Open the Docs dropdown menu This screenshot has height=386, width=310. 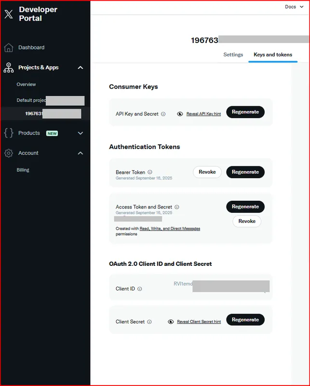293,7
